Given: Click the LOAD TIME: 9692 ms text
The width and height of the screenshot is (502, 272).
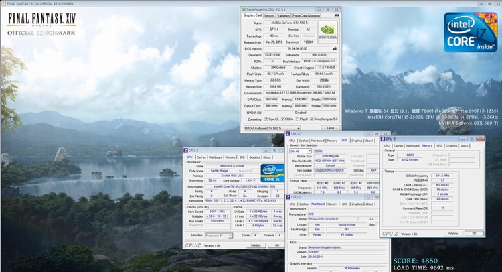Looking at the screenshot, I should pyautogui.click(x=424, y=268).
